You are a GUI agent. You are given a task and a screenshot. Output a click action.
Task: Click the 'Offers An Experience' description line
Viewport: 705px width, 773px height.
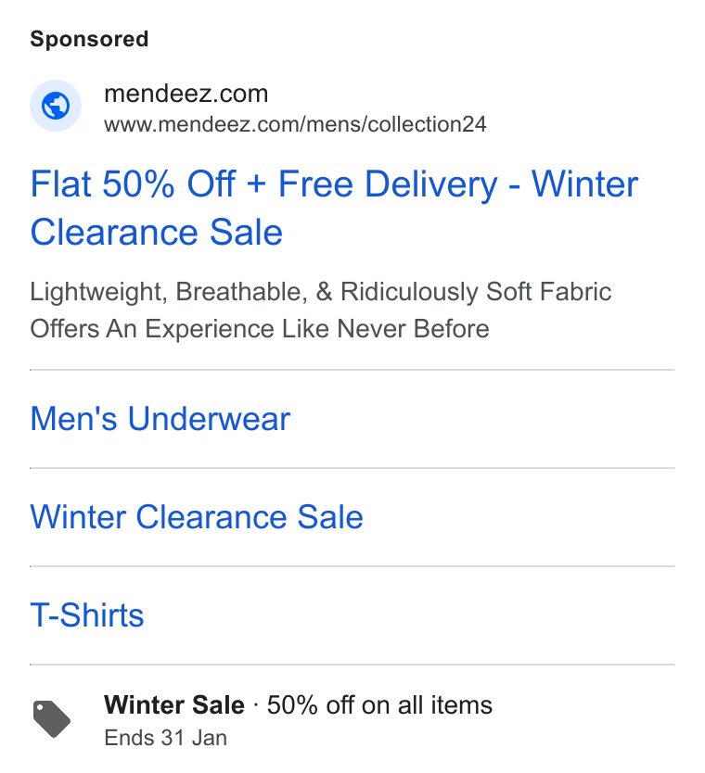260,329
